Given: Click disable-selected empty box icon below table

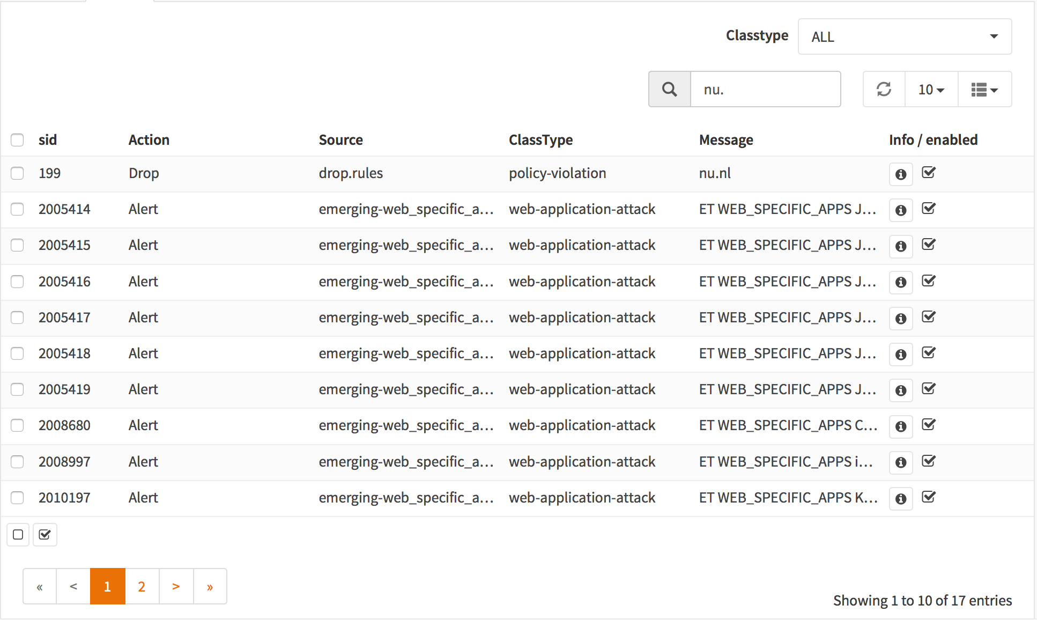Looking at the screenshot, I should click(18, 535).
